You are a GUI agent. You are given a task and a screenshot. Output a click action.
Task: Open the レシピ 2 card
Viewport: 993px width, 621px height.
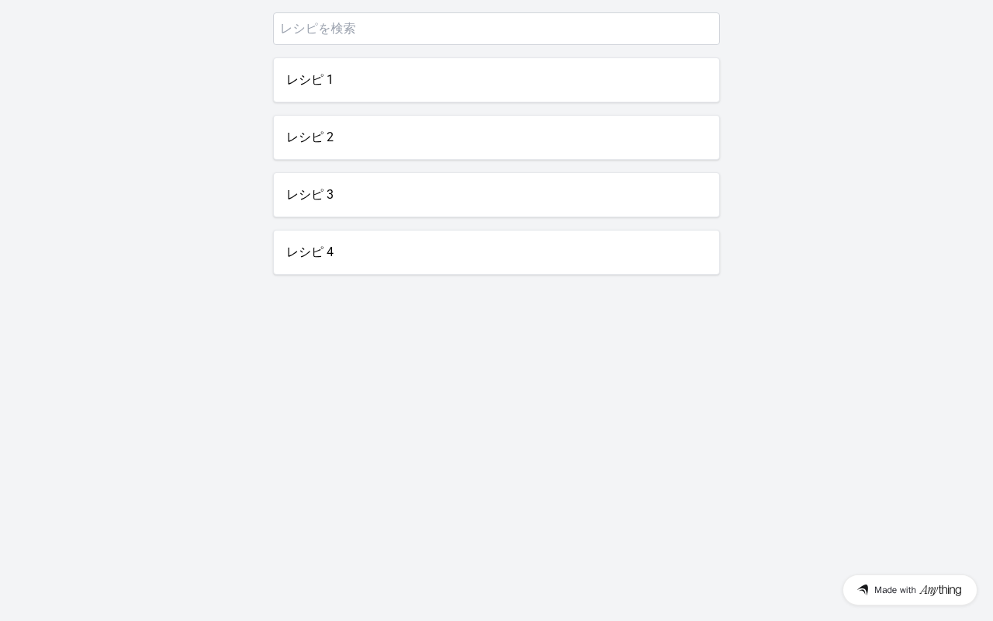[x=496, y=137]
